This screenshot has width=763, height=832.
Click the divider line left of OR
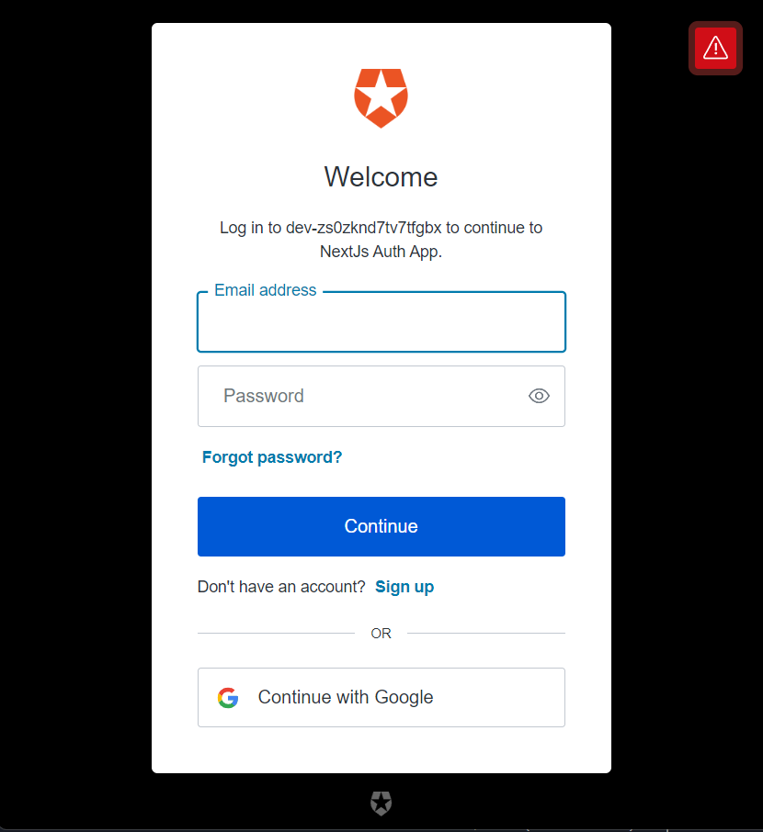[x=276, y=633]
